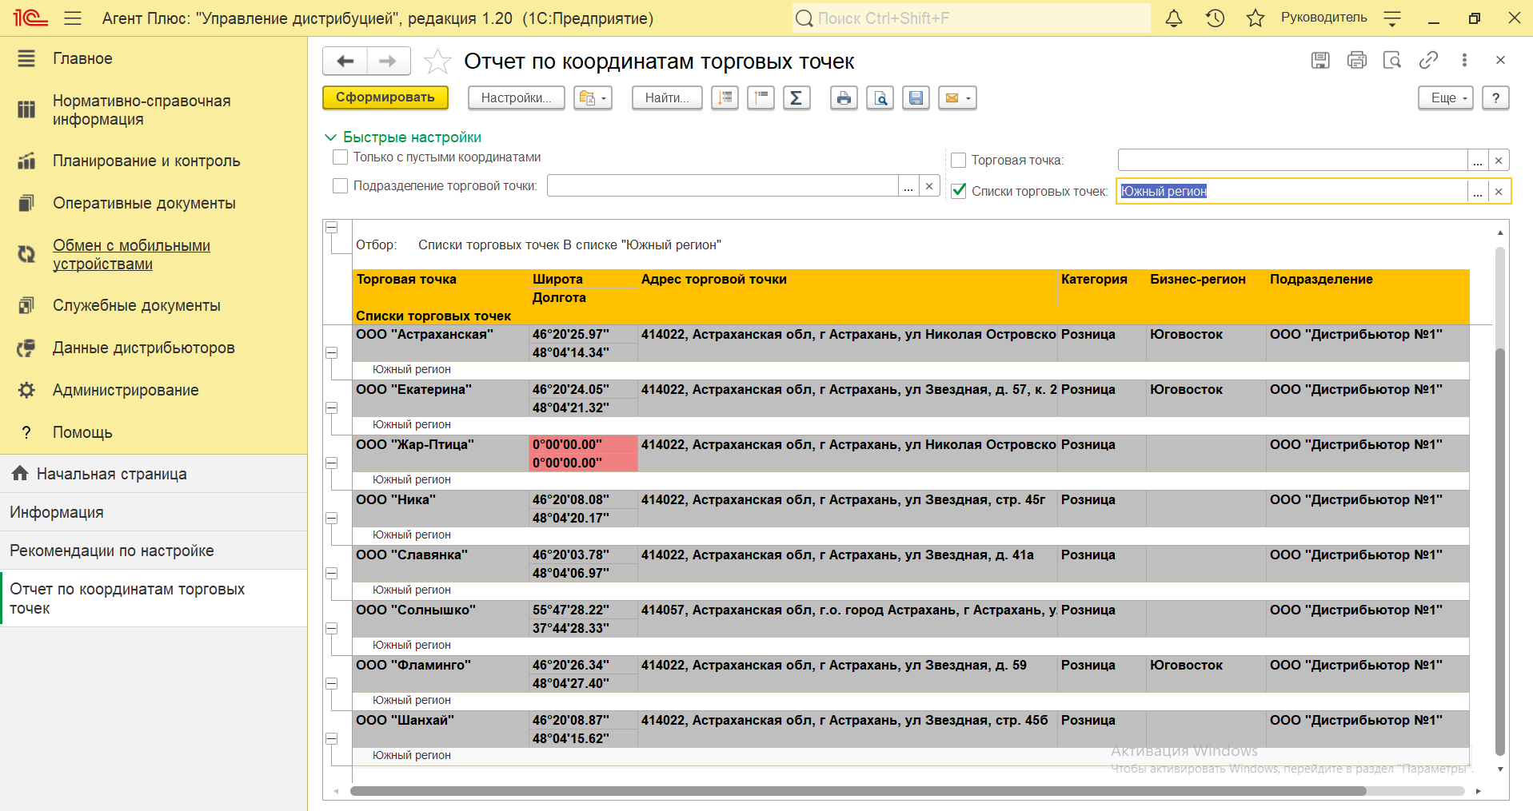Print the report immediately
The height and width of the screenshot is (811, 1533).
(844, 97)
